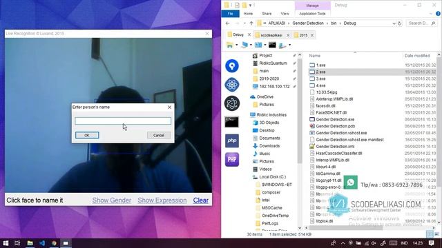Screen dimensions: 442x248
Task: Select the file 1.exe
Action: coord(320,65)
